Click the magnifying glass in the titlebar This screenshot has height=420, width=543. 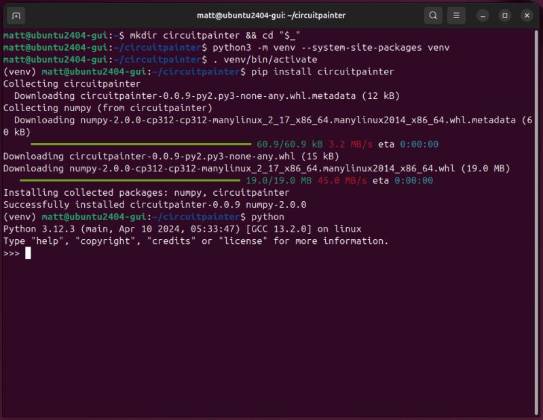(434, 15)
